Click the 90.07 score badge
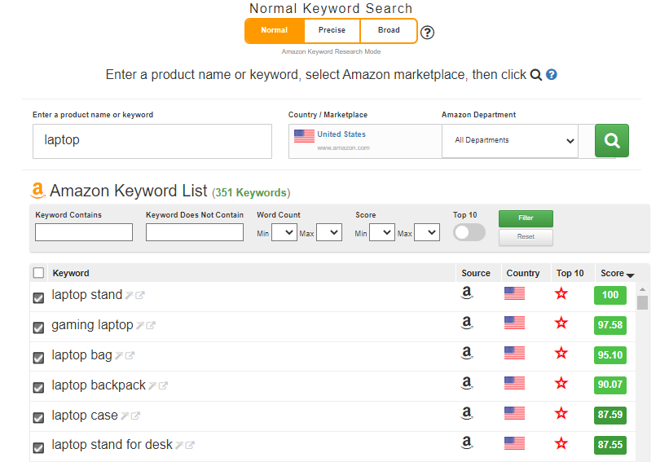 click(610, 385)
